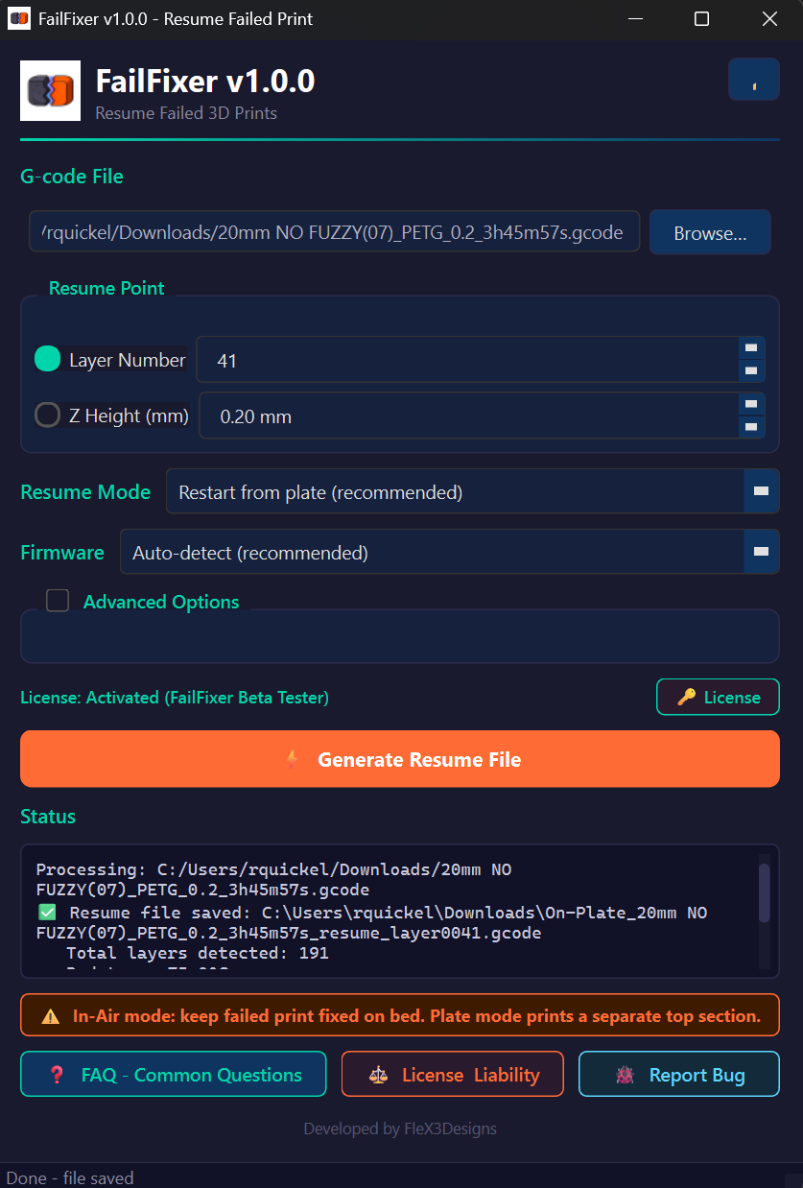The image size is (803, 1188).
Task: Click the FailFixer logo icon
Action: click(49, 90)
